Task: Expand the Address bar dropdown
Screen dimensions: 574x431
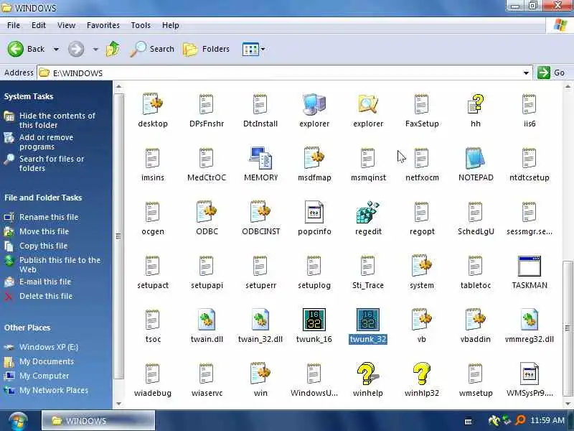Action: (x=526, y=73)
